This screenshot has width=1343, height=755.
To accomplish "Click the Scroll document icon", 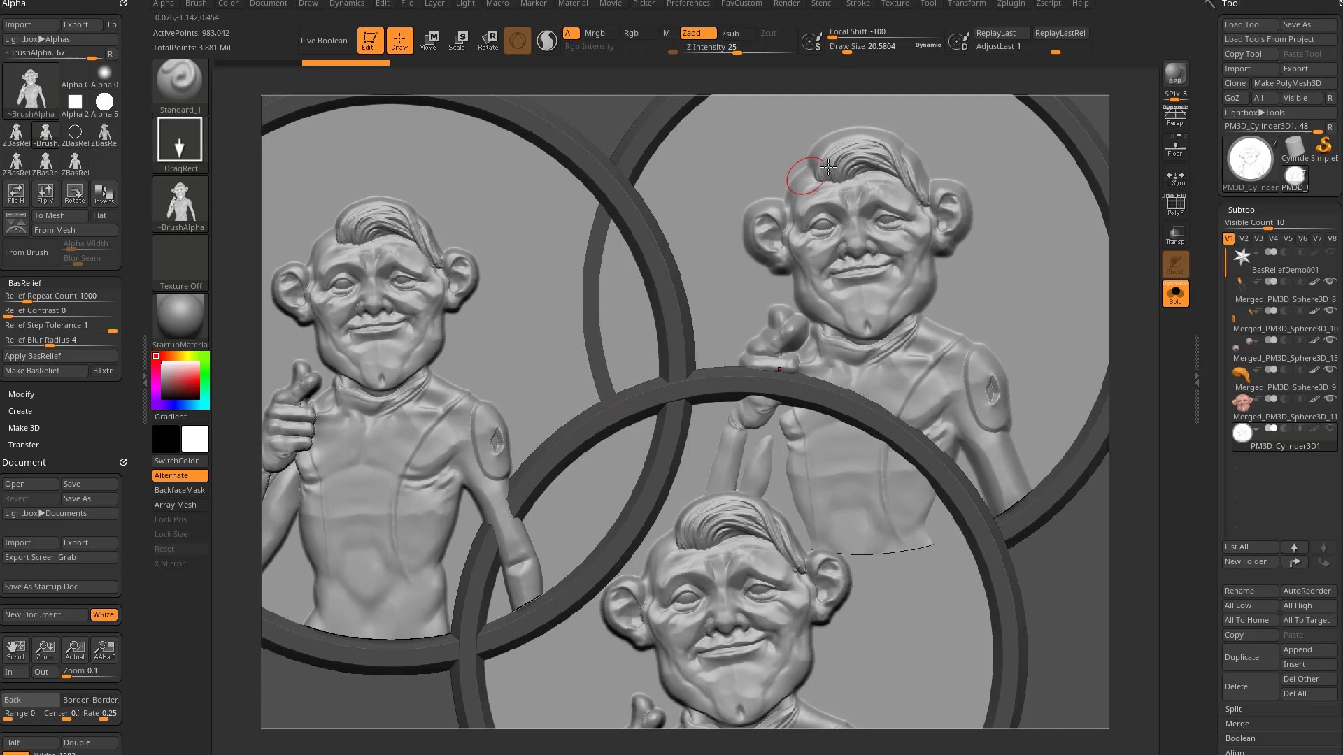I will click(x=15, y=649).
